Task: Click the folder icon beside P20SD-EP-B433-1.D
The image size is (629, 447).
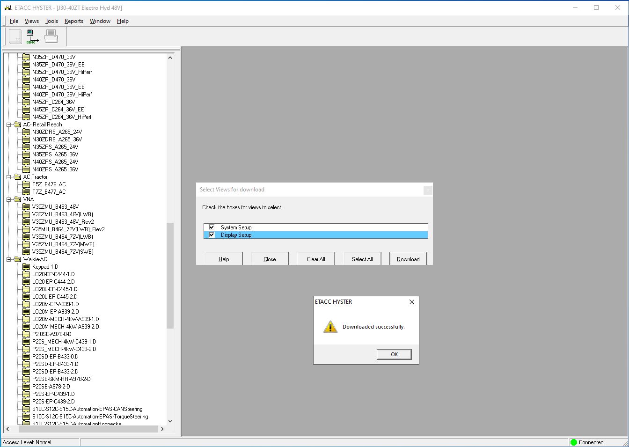Action: pyautogui.click(x=27, y=364)
